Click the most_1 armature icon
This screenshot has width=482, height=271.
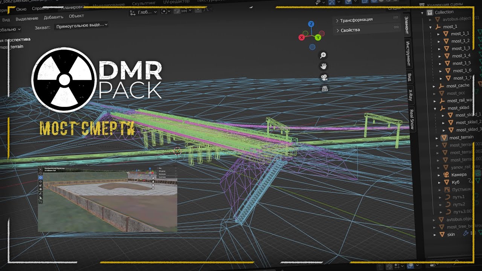tap(438, 27)
